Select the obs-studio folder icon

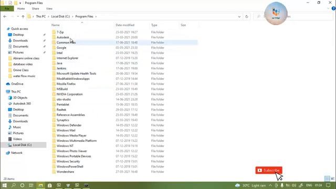pyautogui.click(x=54, y=99)
